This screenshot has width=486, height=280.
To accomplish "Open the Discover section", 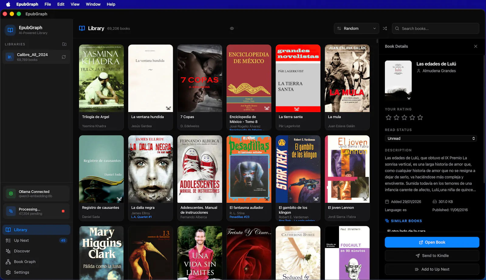I will click(x=36, y=251).
